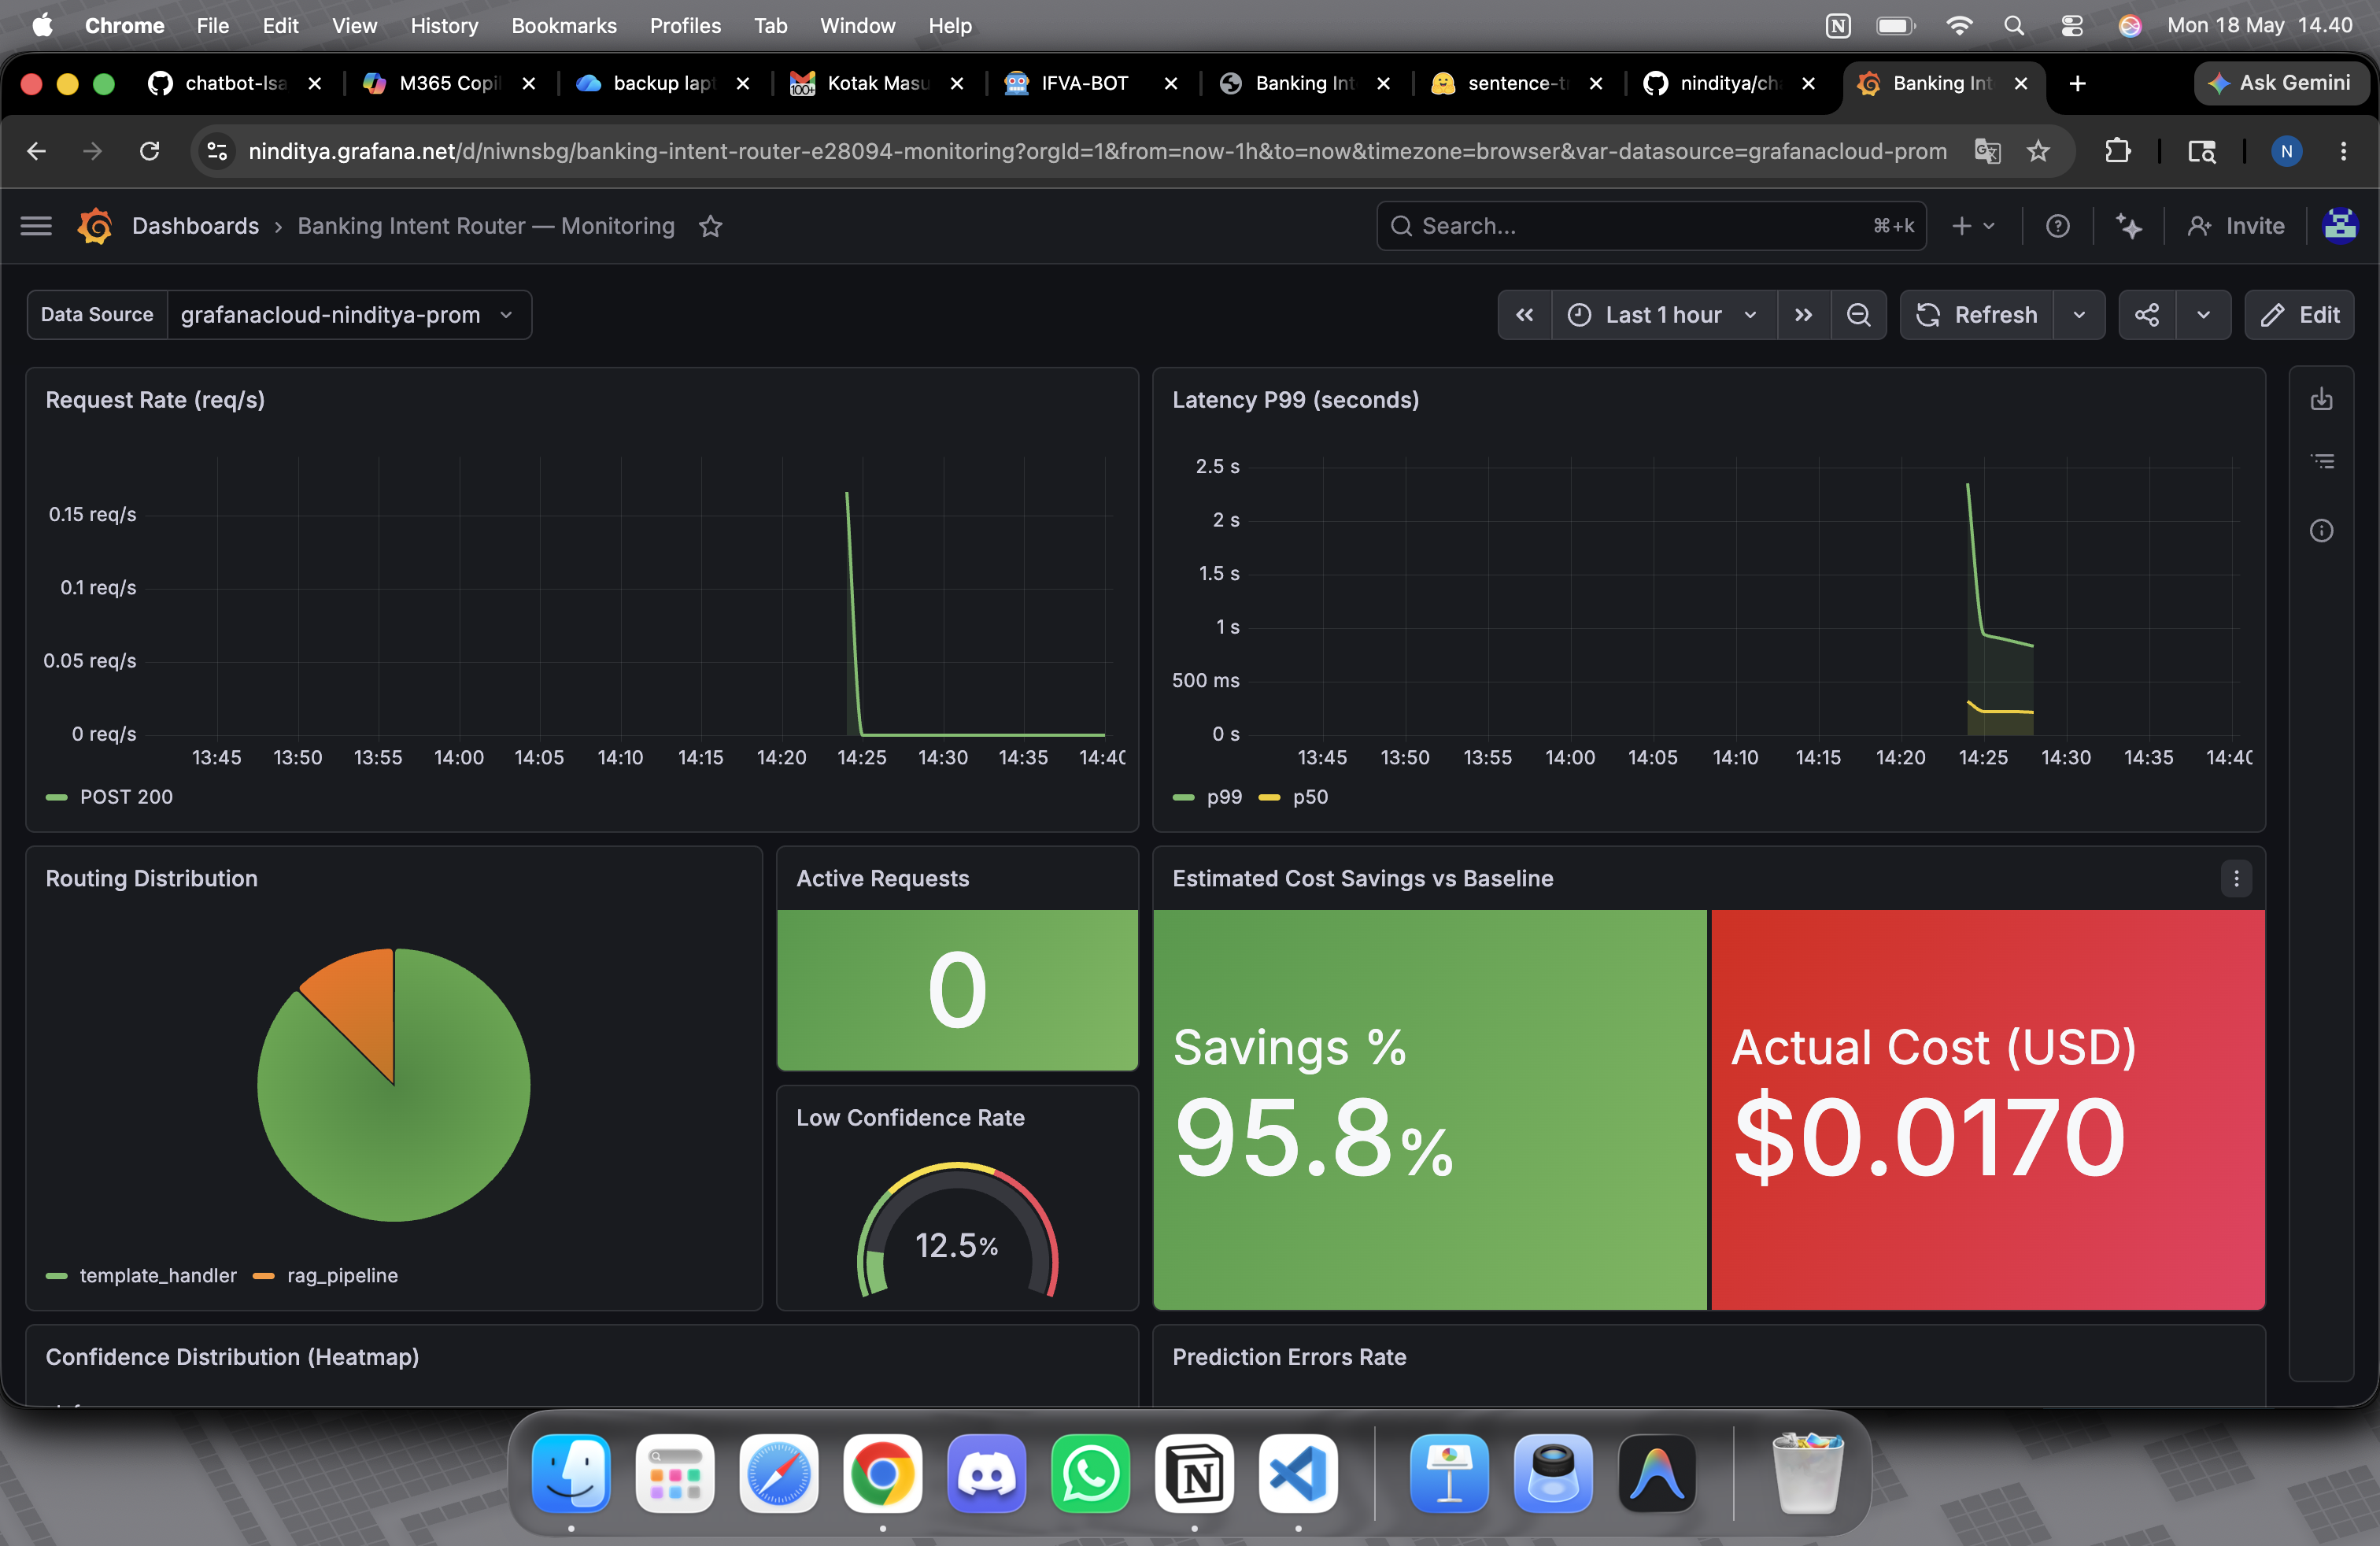Click the Dashboards breadcrumb link

click(195, 226)
